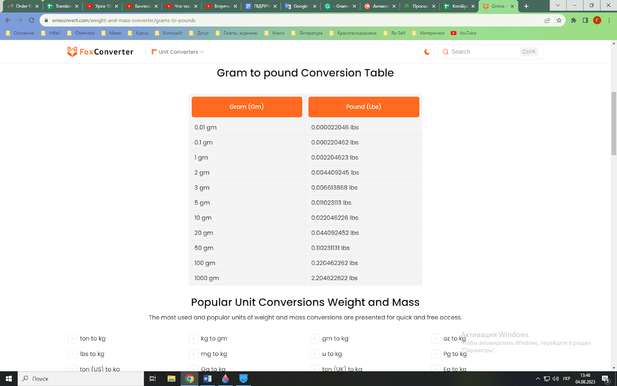The height and width of the screenshot is (386, 617).
Task: Open the Копирайт bookmark folder
Action: click(x=169, y=33)
